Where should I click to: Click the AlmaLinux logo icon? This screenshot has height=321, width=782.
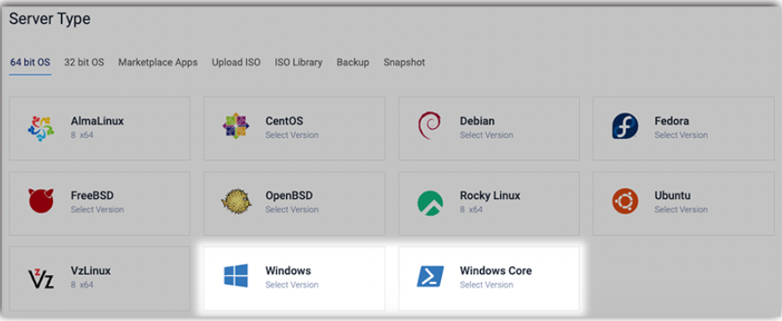click(41, 128)
